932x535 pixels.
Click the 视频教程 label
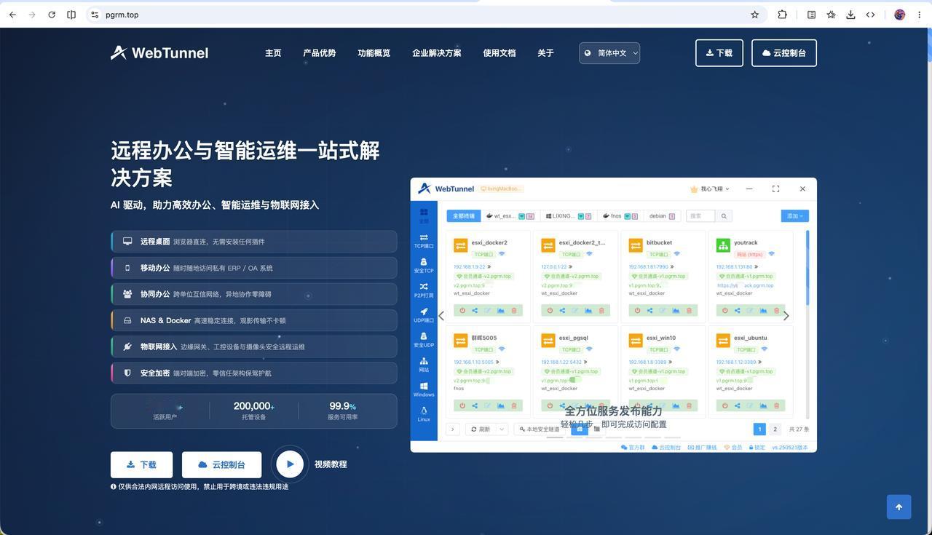pyautogui.click(x=331, y=464)
